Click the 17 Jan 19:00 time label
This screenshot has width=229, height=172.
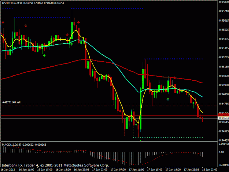[x=173, y=170]
